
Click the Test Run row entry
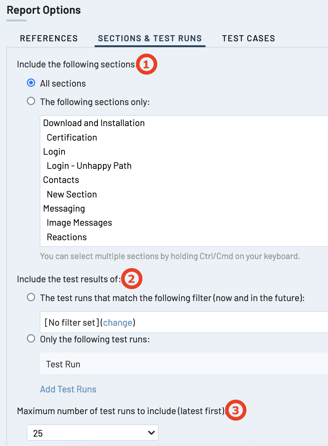pos(63,364)
